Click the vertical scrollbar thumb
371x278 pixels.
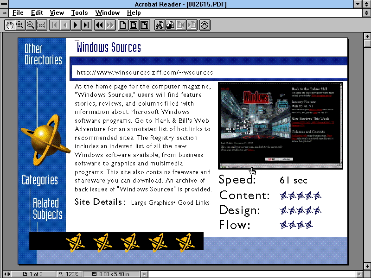367,44
